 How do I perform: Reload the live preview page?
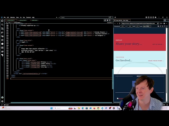pyautogui.click(x=120, y=23)
